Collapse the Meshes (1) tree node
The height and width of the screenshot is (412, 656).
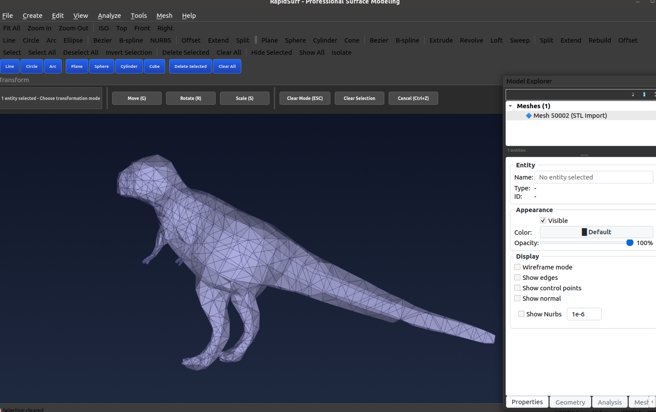tap(510, 106)
